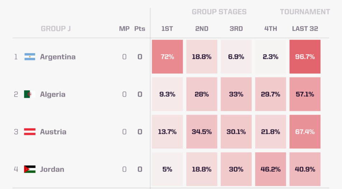342x189 pixels.
Task: Click the Pts column header
Action: [x=140, y=29]
